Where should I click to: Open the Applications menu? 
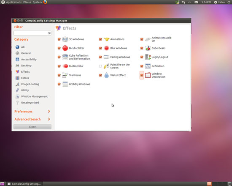tap(13, 2)
